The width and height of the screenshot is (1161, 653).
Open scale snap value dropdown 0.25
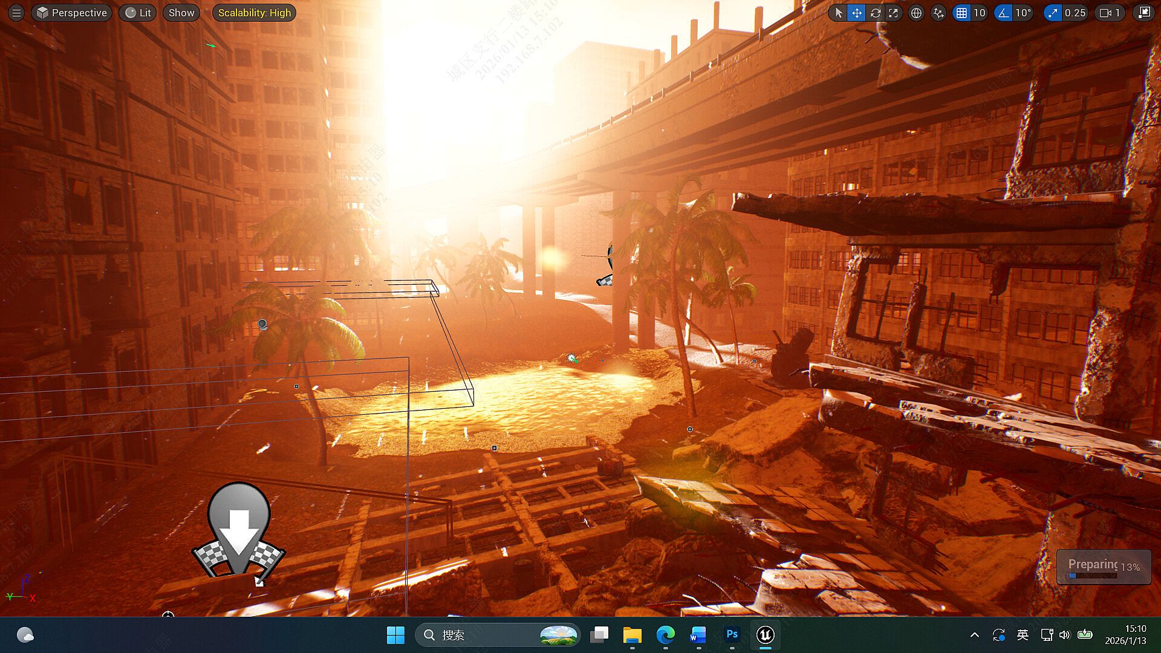1075,13
